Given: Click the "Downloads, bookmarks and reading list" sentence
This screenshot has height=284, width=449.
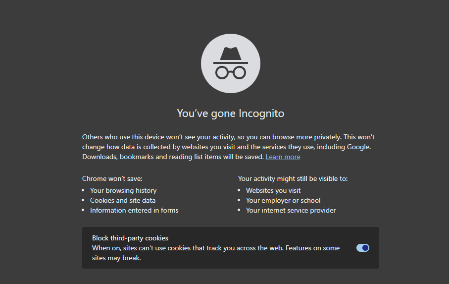Looking at the screenshot, I should click(173, 157).
